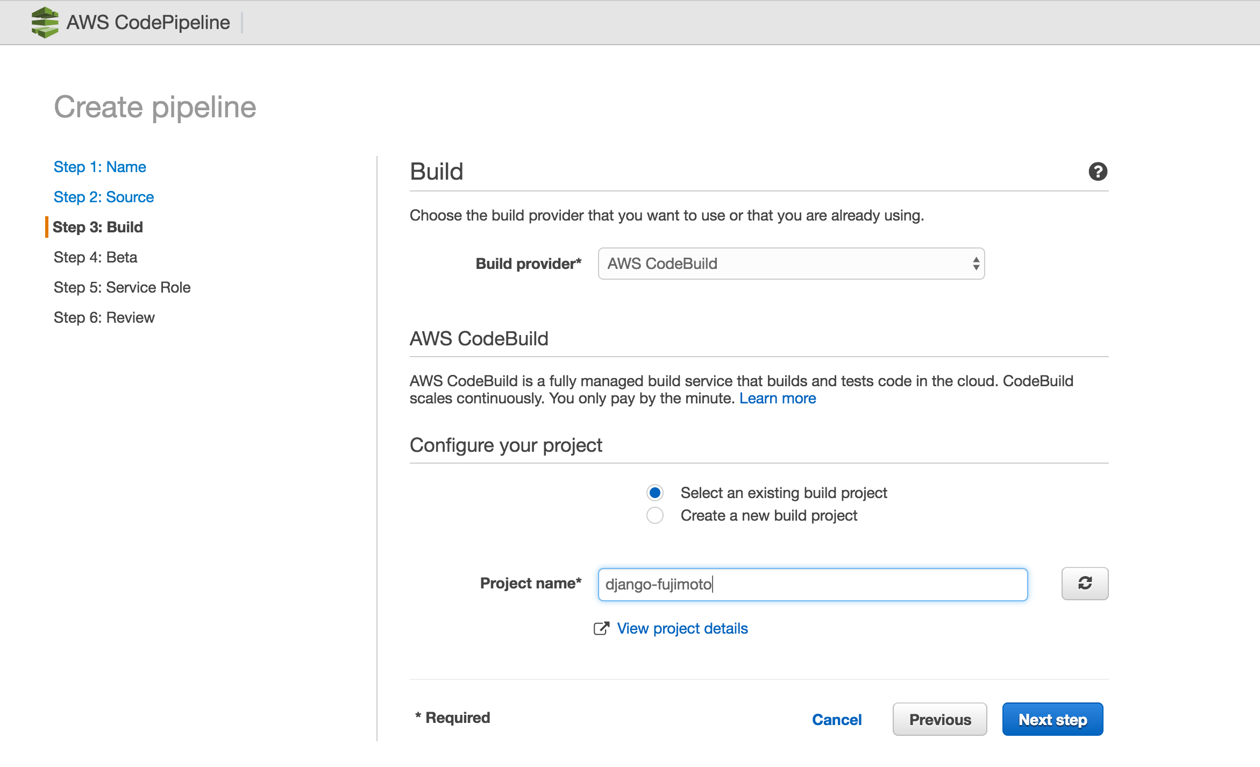1260x767 pixels.
Task: Refresh the project name list
Action: pyautogui.click(x=1084, y=584)
